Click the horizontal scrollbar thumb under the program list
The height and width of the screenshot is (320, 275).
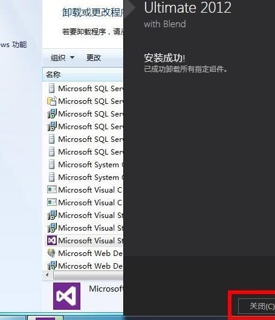(x=88, y=275)
